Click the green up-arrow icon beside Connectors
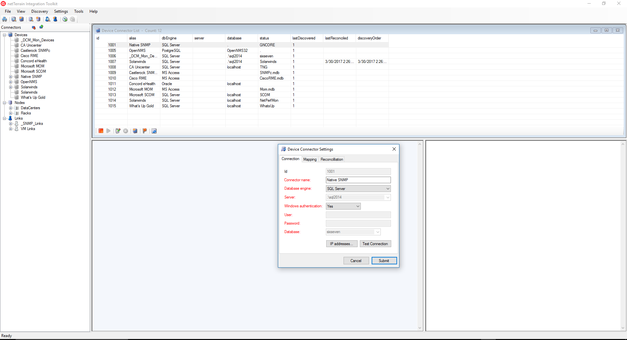Screen dimensions: 627x340 41,27
